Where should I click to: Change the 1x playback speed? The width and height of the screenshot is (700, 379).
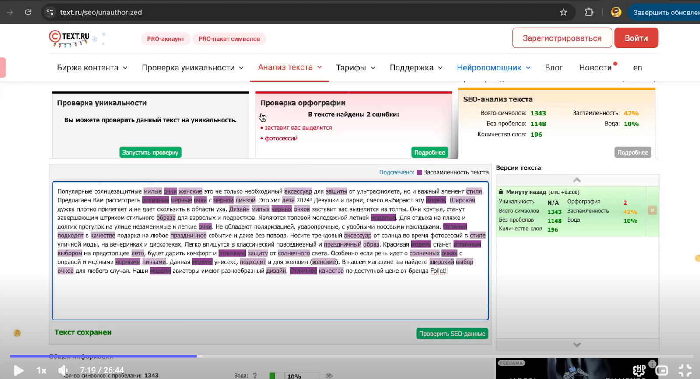click(x=41, y=371)
